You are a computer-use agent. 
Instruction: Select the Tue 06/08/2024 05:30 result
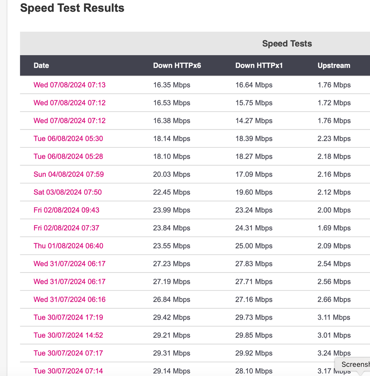point(68,139)
